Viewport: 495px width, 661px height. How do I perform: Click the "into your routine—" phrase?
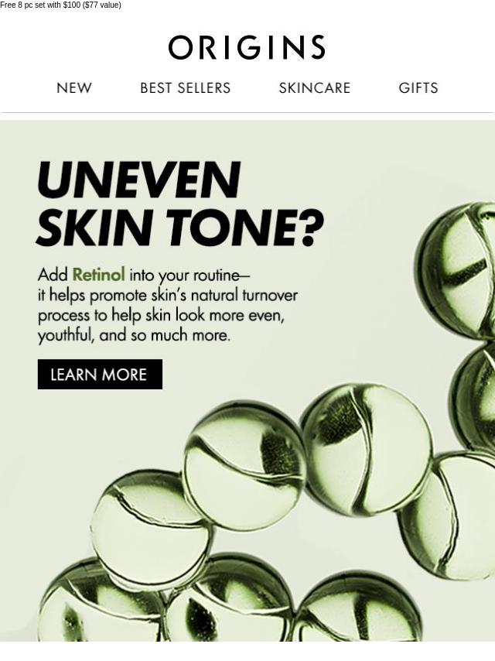pos(189,276)
